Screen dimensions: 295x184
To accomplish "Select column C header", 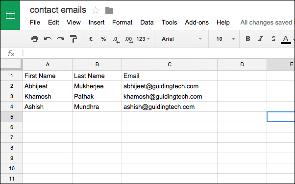I will 170,65.
